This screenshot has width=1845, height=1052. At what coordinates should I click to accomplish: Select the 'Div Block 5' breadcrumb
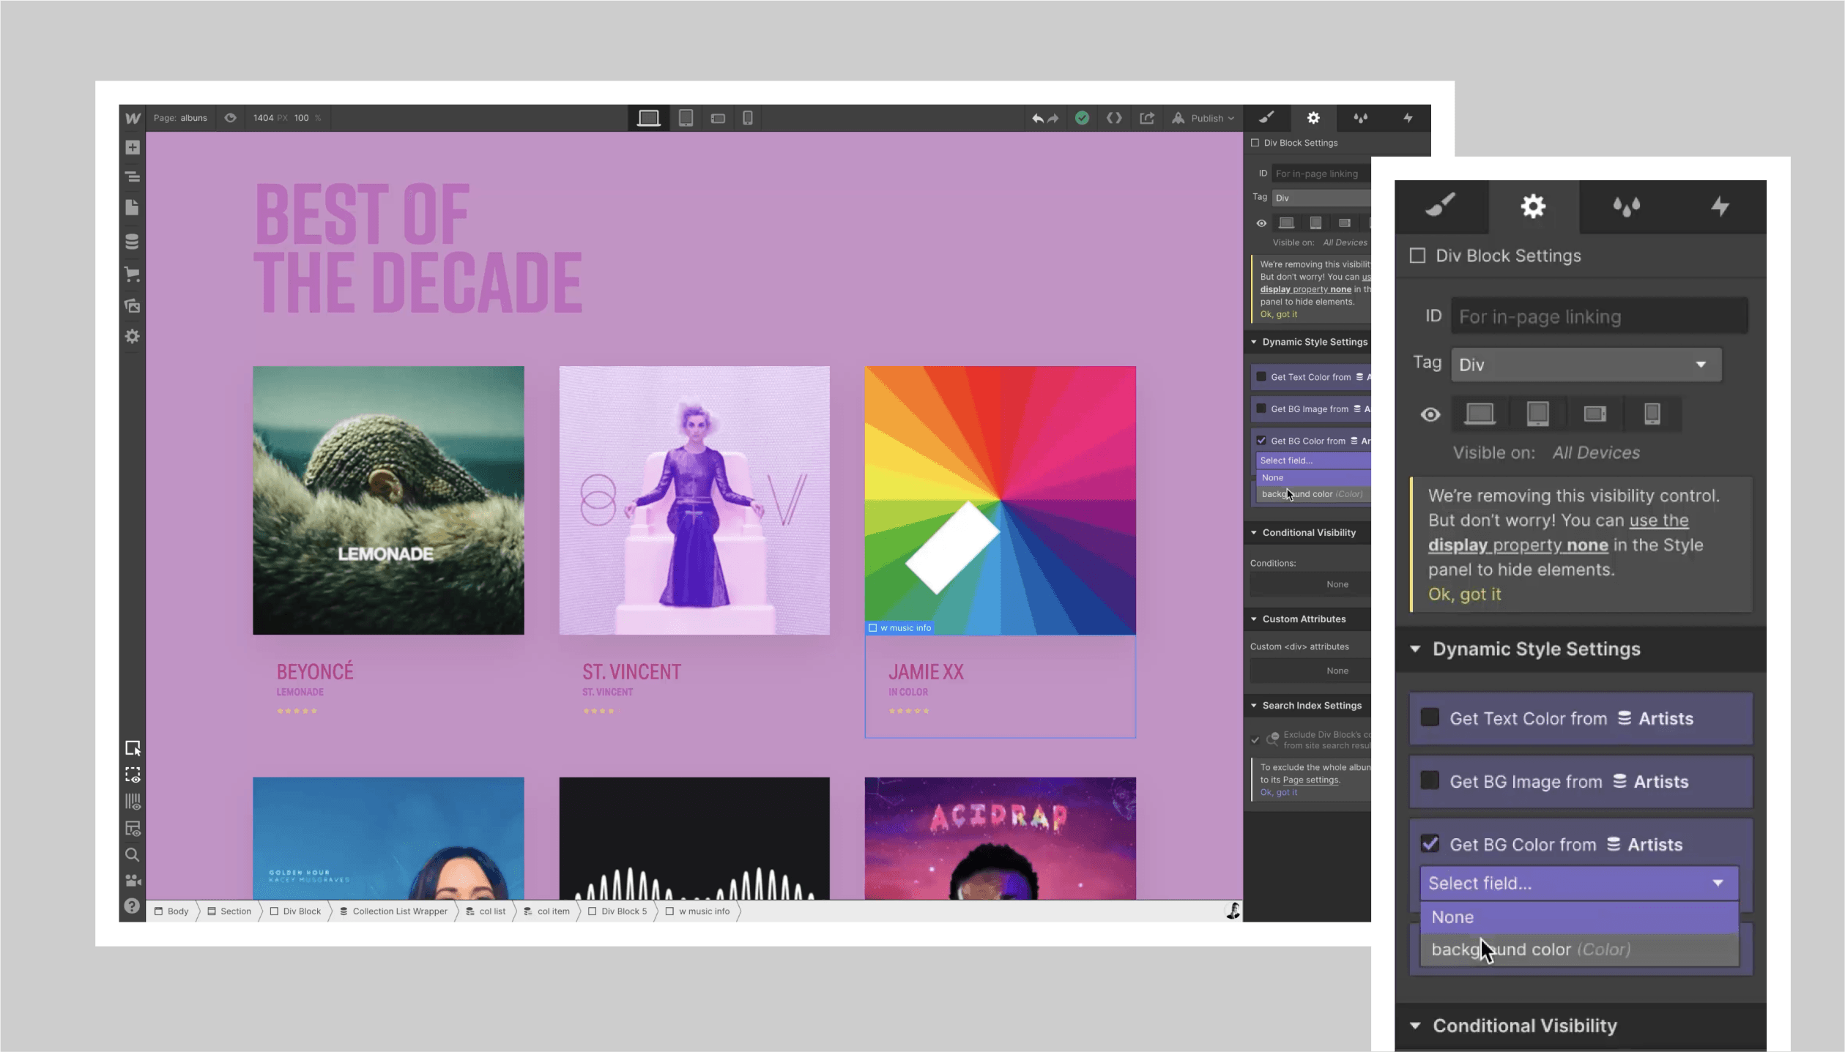(617, 911)
